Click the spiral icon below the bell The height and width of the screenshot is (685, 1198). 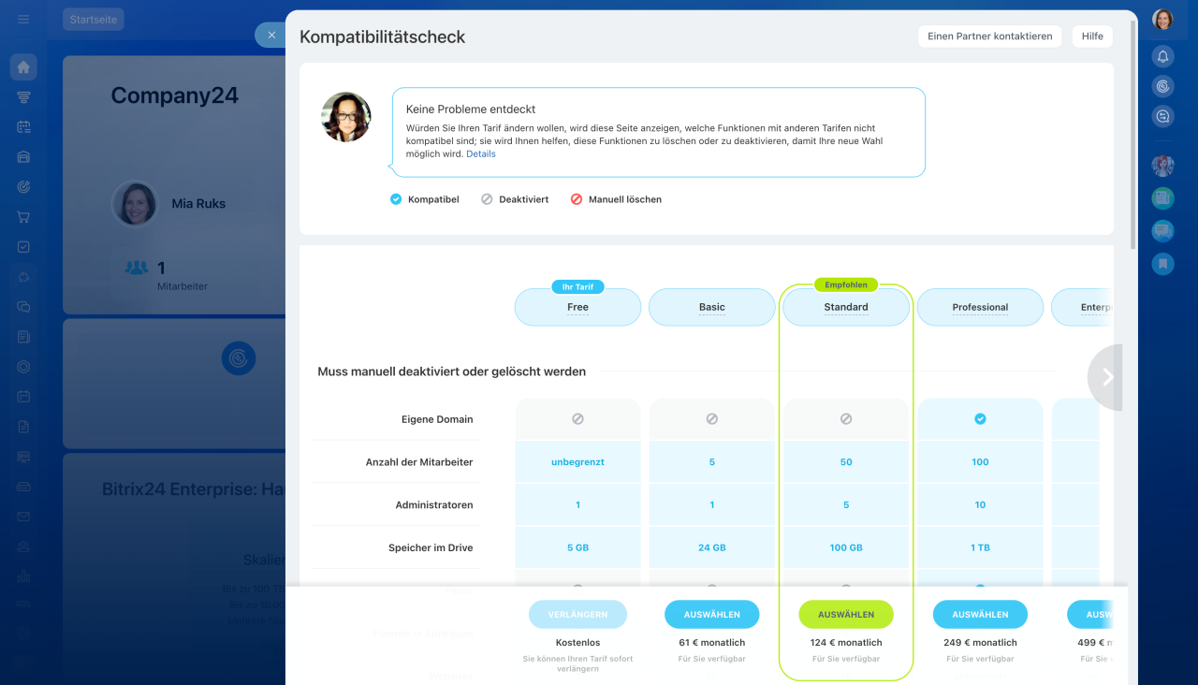[1162, 86]
